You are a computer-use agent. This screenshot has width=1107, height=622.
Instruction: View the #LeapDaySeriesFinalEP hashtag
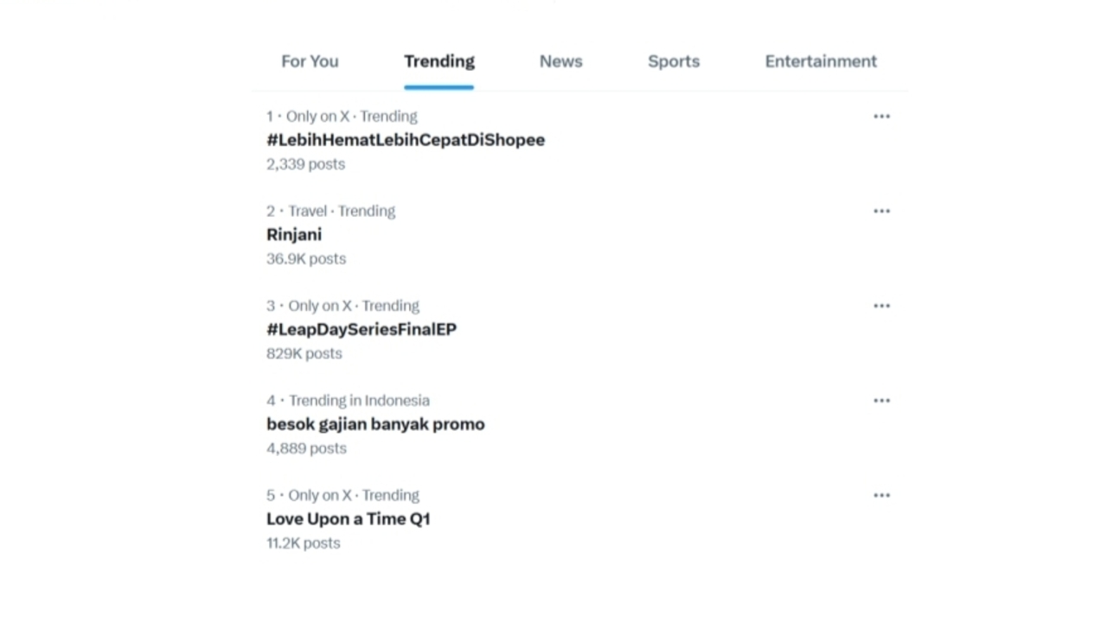pos(362,329)
